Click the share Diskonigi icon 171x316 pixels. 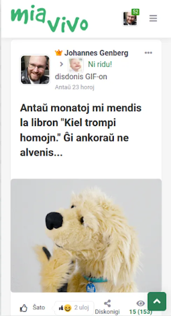(x=107, y=303)
